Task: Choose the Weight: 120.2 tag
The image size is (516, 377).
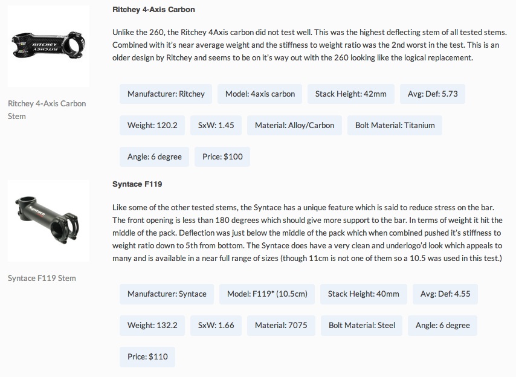Action: click(x=152, y=125)
